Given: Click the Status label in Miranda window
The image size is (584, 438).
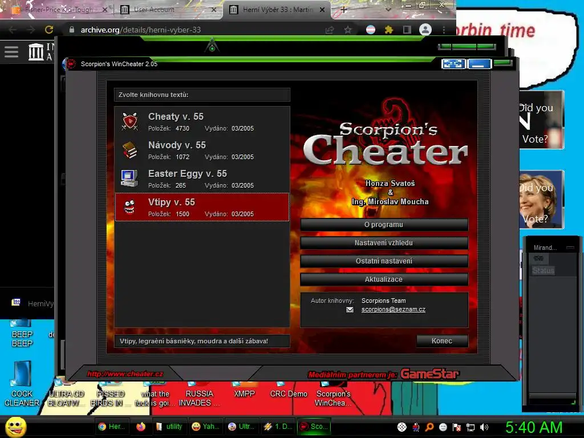Looking at the screenshot, I should [x=543, y=270].
